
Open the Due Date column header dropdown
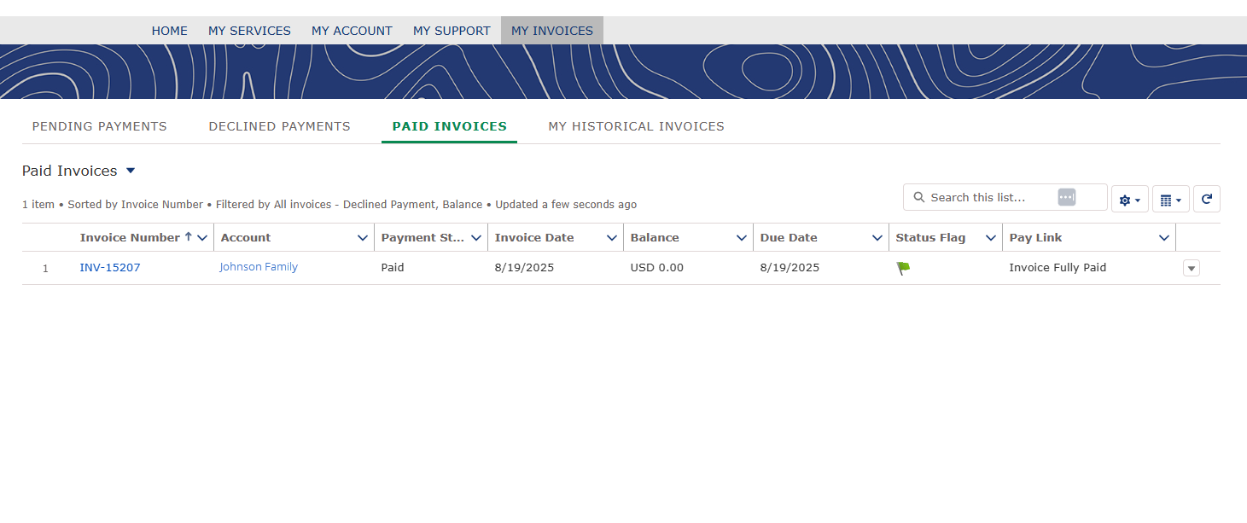click(x=876, y=237)
